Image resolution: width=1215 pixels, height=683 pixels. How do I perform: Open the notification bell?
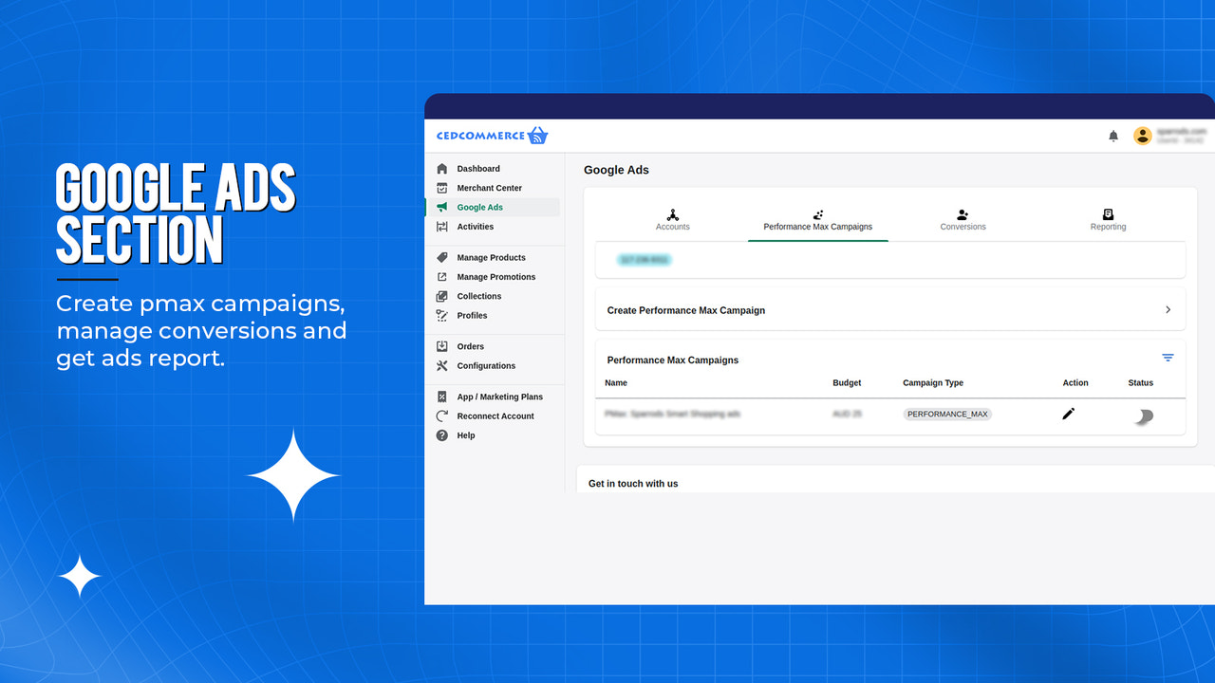[1113, 135]
